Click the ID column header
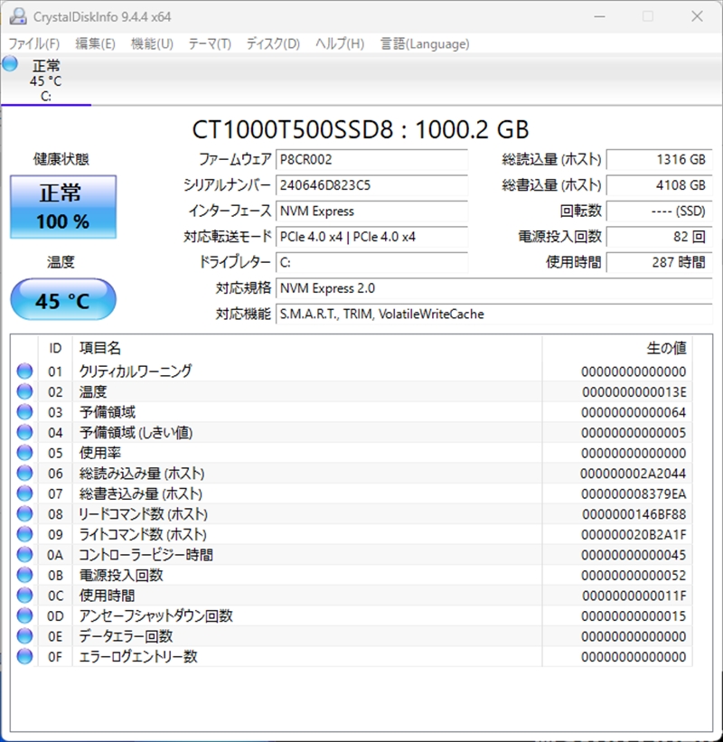Image resolution: width=723 pixels, height=742 pixels. (x=55, y=348)
